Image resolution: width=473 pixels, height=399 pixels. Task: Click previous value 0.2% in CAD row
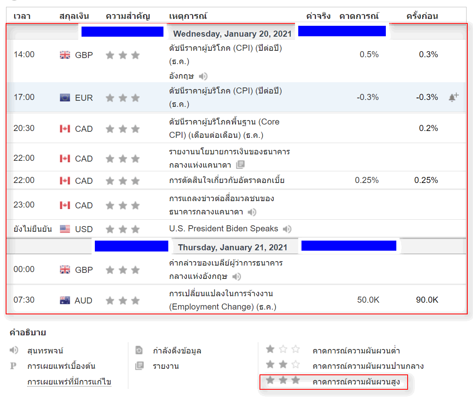tap(428, 128)
